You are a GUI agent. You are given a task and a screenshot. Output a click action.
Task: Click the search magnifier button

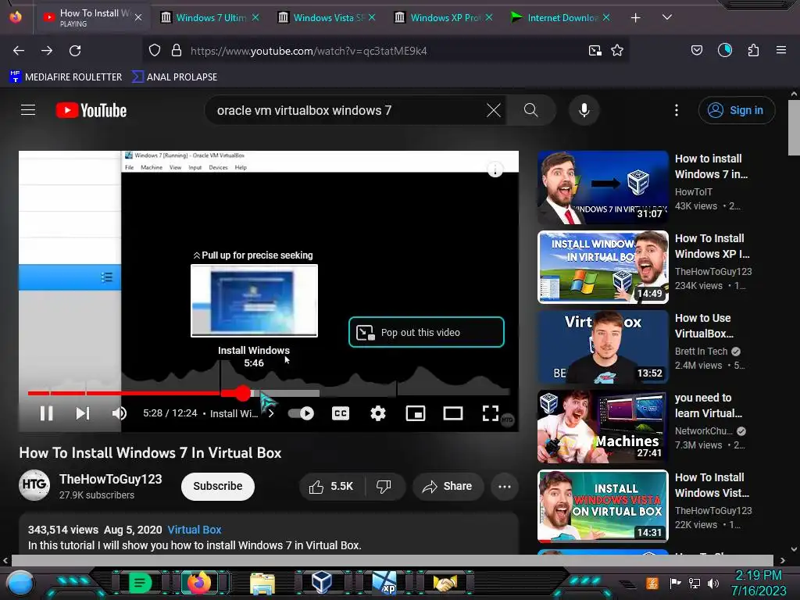click(x=530, y=110)
